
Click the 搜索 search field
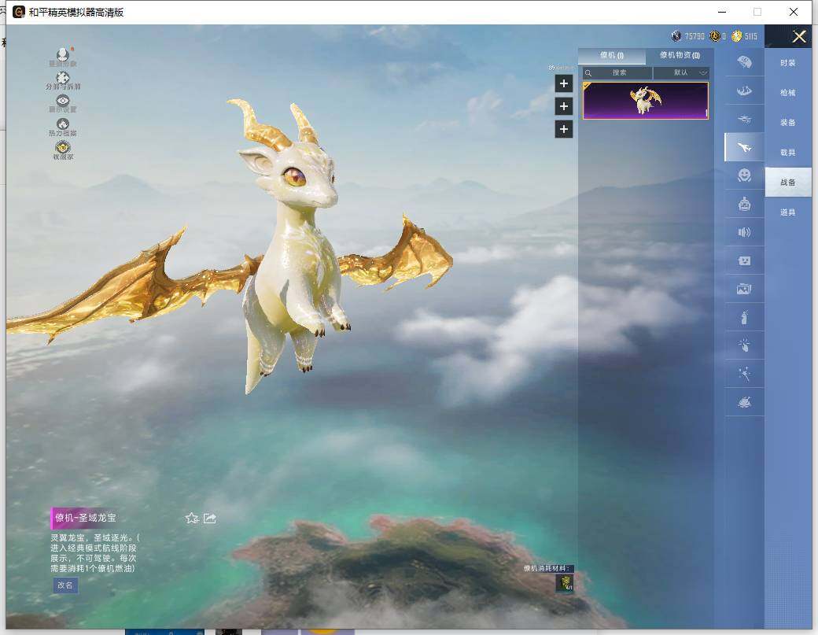[618, 72]
